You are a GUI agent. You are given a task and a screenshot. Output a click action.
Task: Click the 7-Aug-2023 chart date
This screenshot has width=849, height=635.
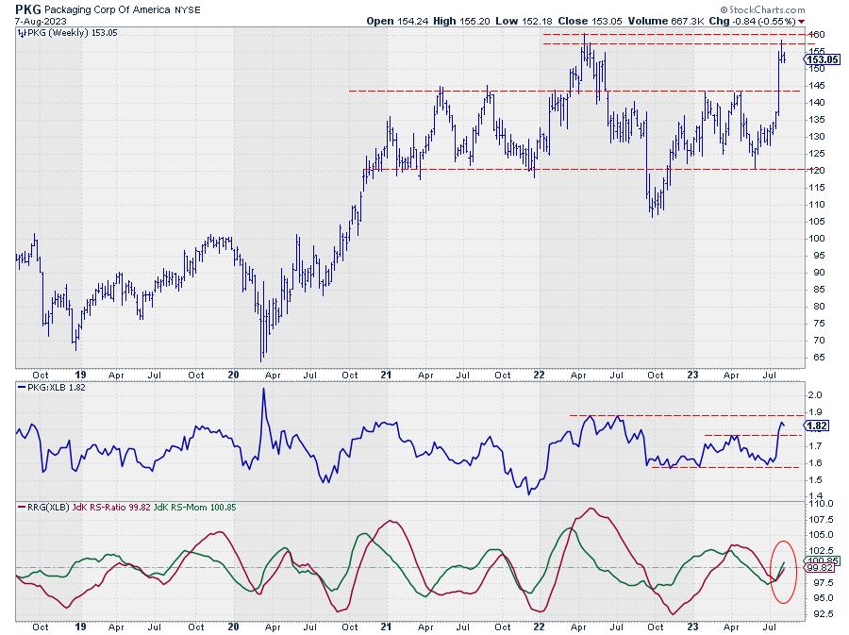(x=42, y=21)
